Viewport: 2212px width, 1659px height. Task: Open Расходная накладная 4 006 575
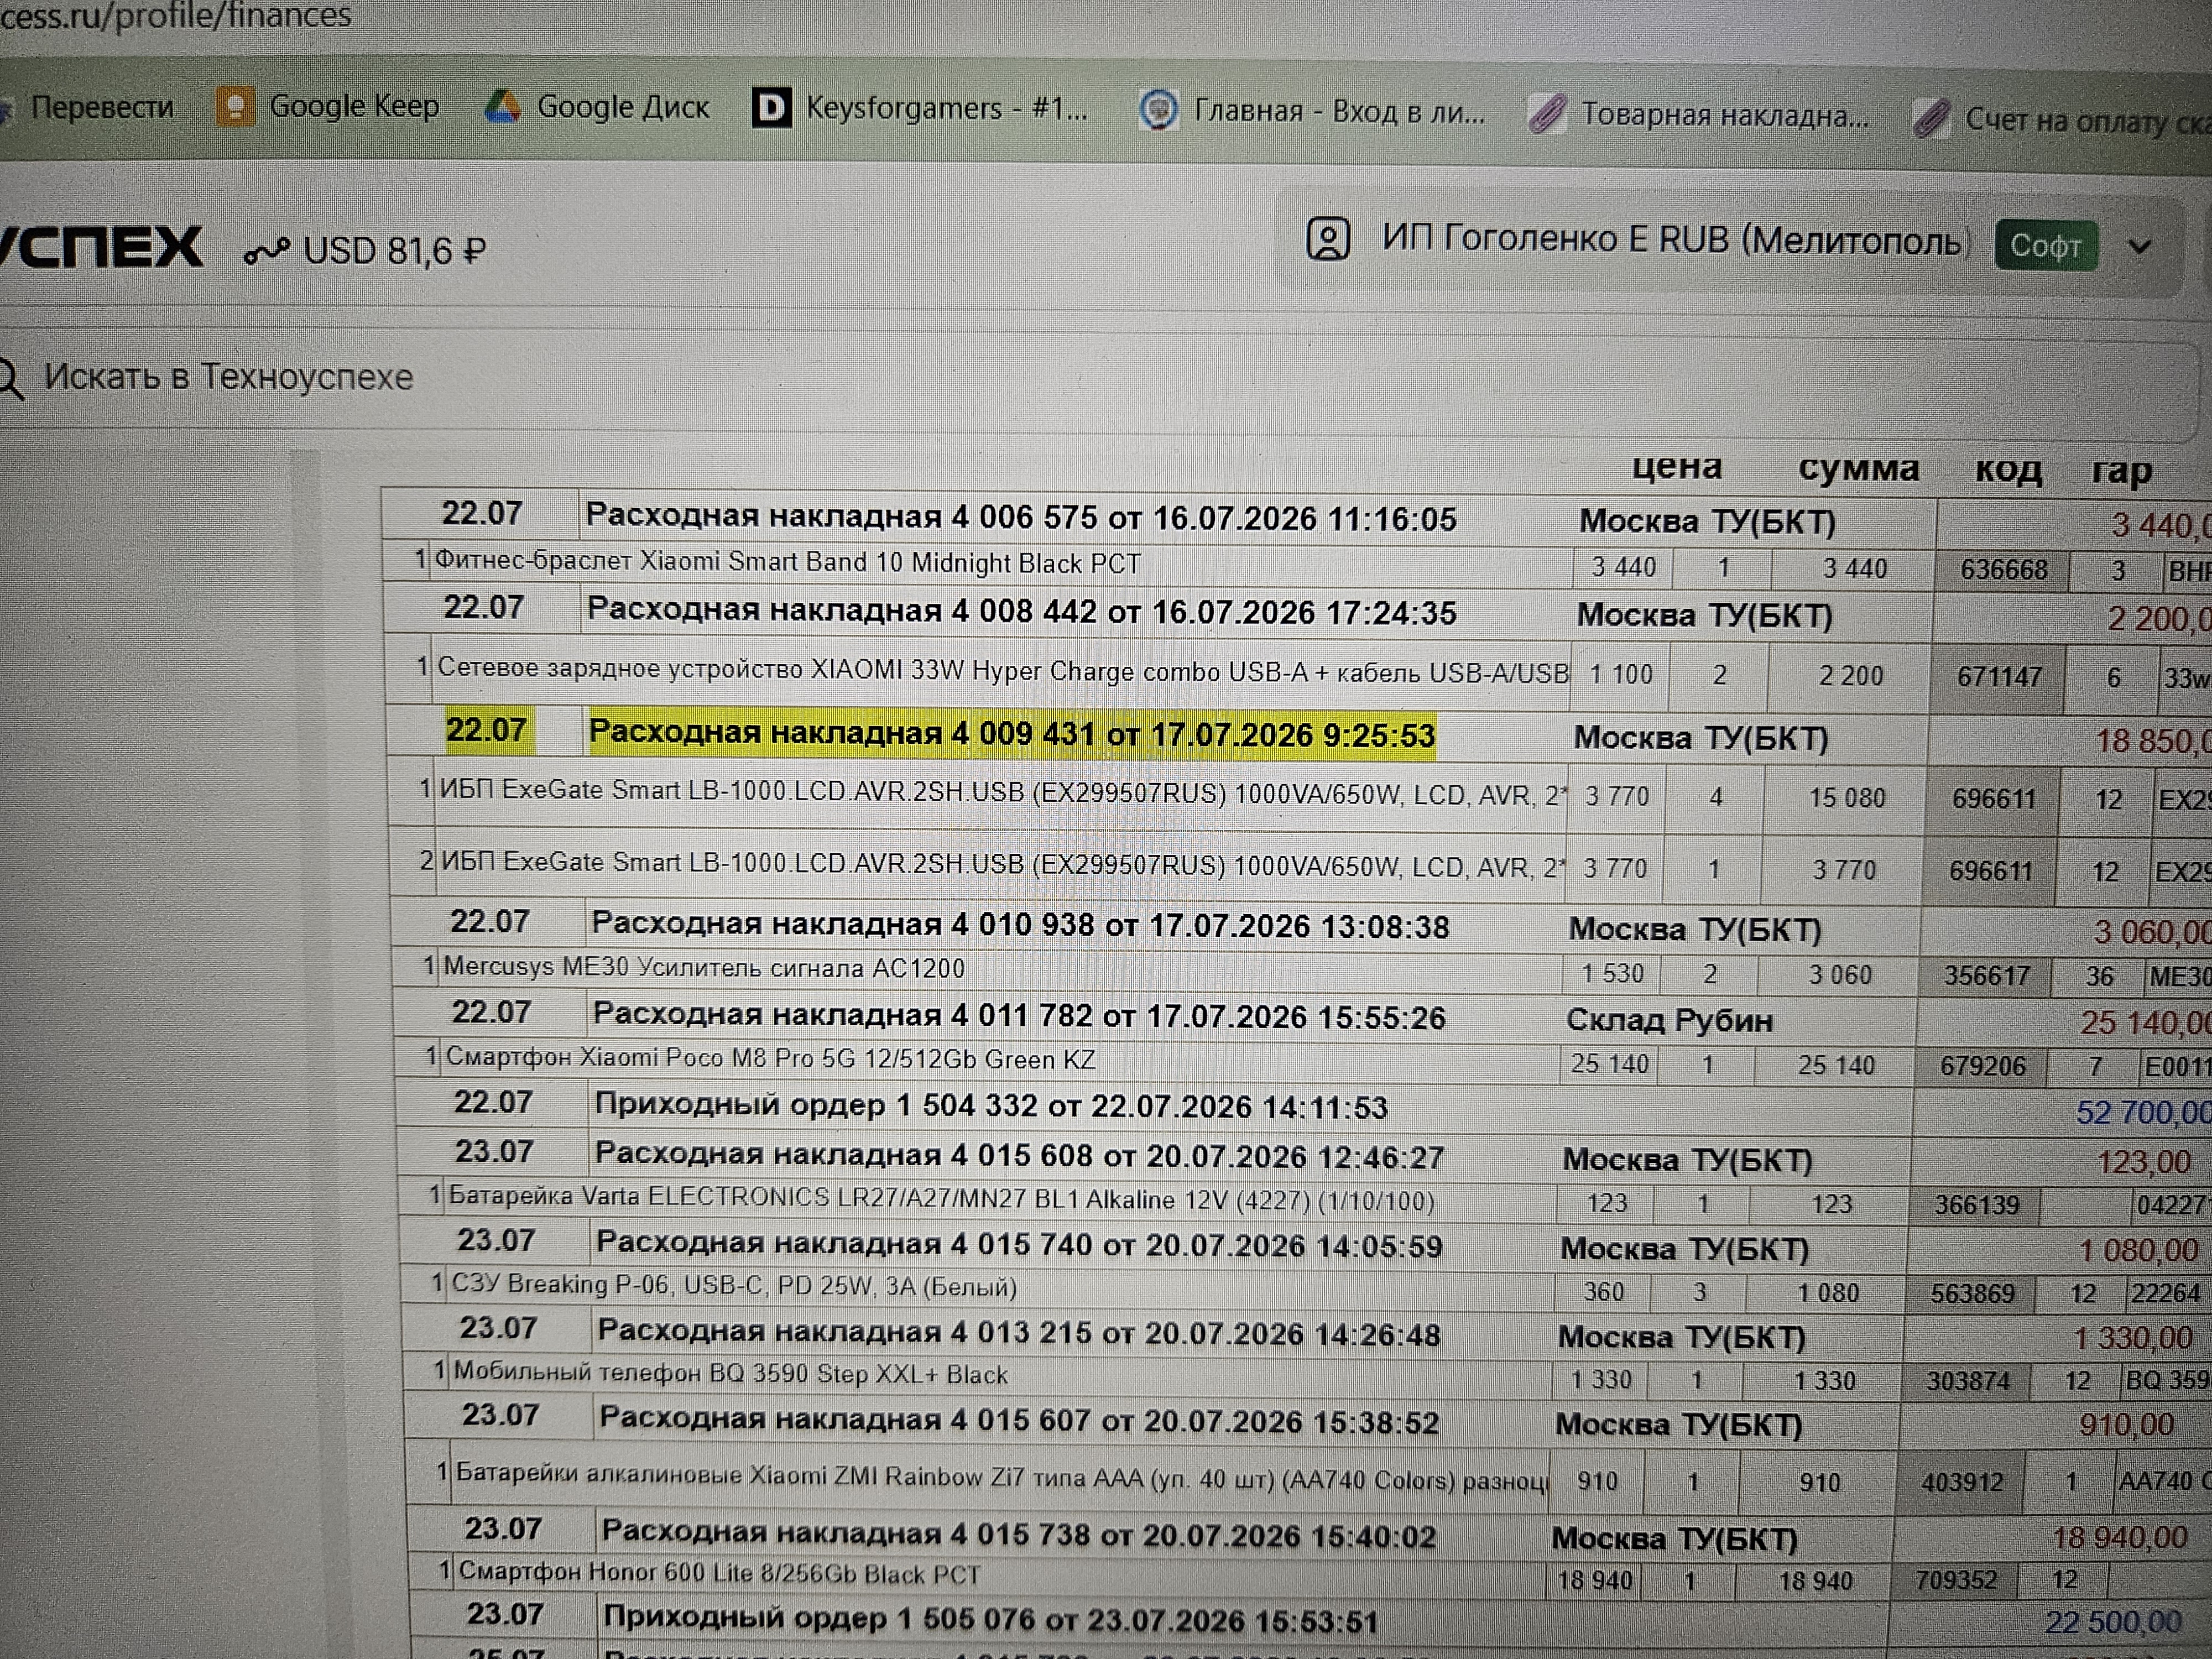(x=1020, y=517)
